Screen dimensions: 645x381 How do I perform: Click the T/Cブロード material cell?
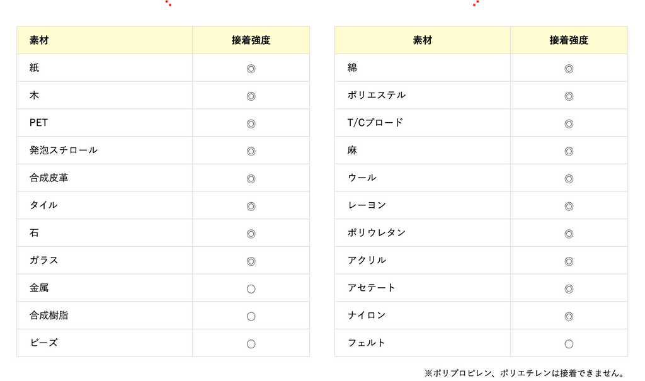click(375, 123)
